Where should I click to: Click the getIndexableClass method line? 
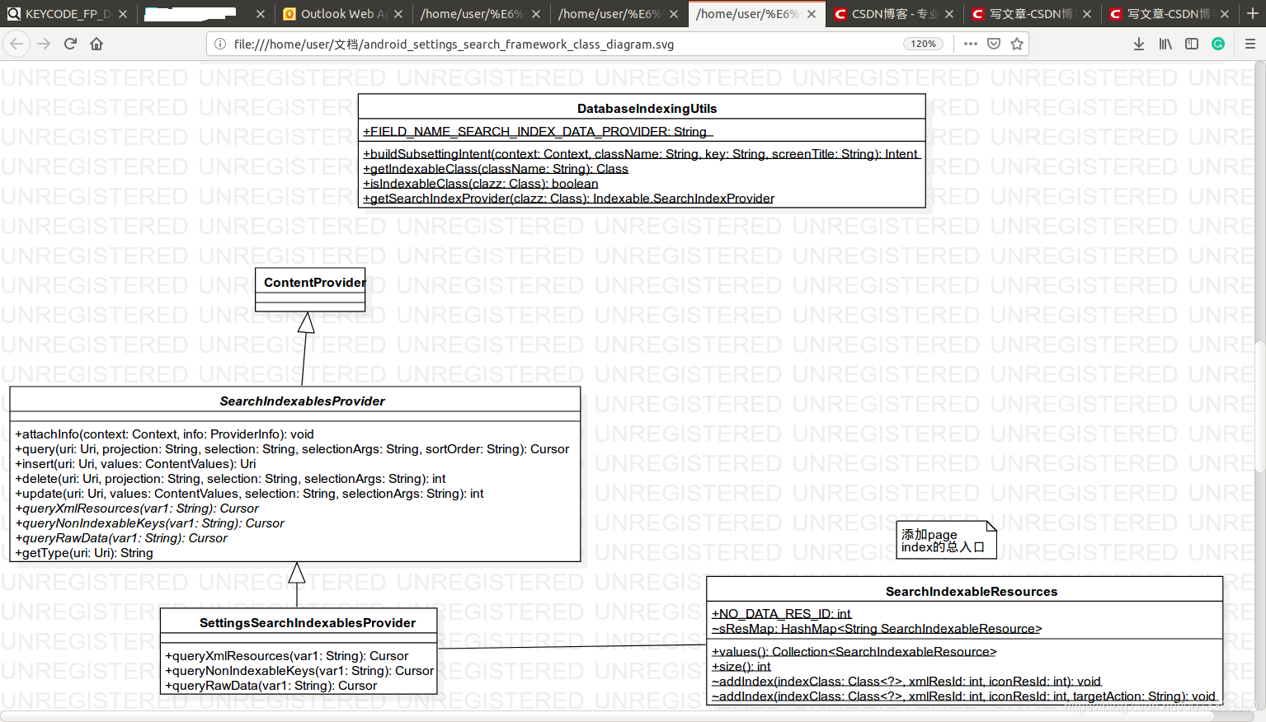[x=496, y=169]
